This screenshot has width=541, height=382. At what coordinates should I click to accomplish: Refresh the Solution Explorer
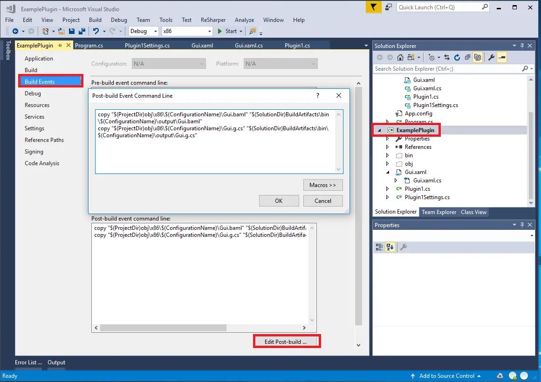tap(457, 58)
